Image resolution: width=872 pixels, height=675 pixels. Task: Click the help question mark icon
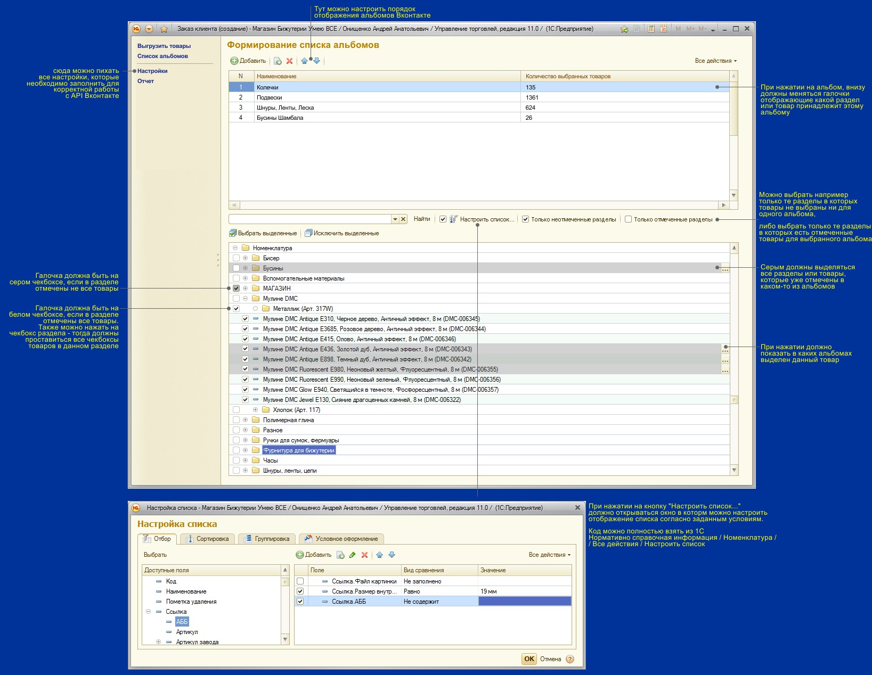pos(570,659)
